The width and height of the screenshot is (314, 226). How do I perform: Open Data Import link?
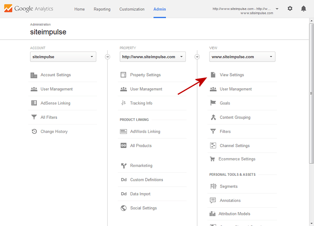tap(140, 194)
